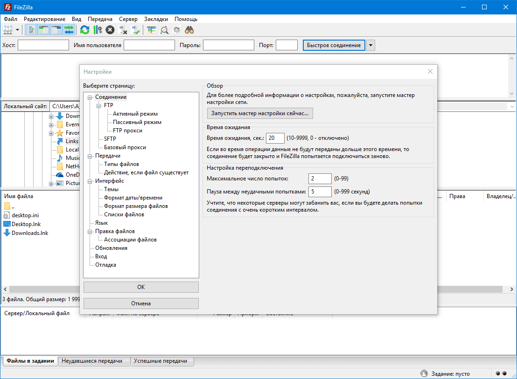Click the Запустить мастер настройки сейчас button
The width and height of the screenshot is (517, 379).
260,113
